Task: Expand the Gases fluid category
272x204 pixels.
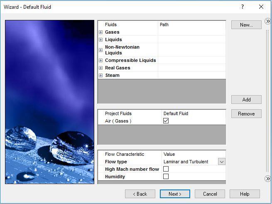Action: [100, 32]
